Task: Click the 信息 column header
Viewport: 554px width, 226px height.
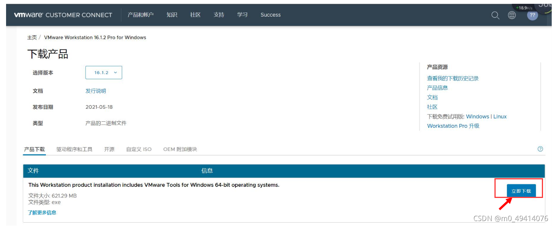Action: point(207,171)
